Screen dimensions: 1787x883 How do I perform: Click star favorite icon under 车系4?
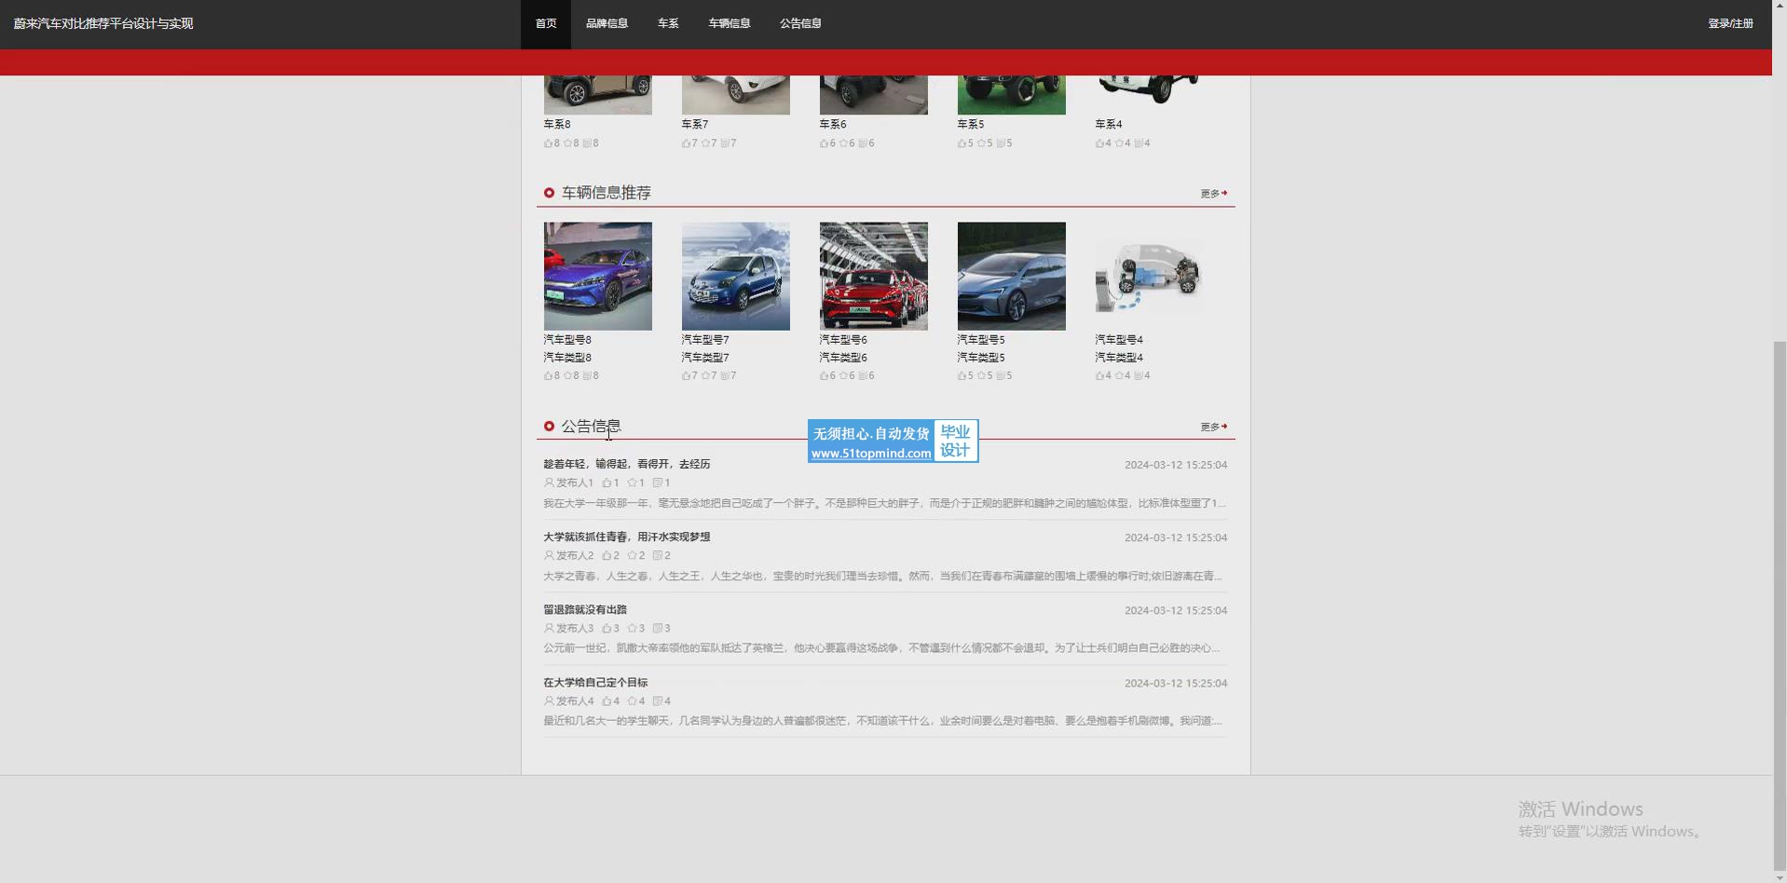tap(1119, 143)
